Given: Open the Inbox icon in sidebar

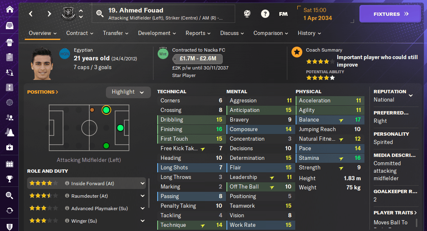Looking at the screenshot, I should pos(10,26).
